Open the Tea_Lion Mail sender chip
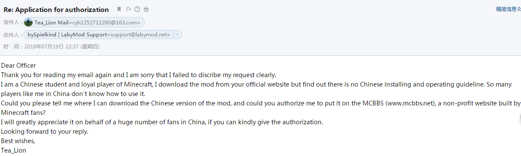521x156 pixels. coord(84,22)
